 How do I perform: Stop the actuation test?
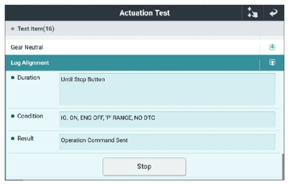(144, 167)
